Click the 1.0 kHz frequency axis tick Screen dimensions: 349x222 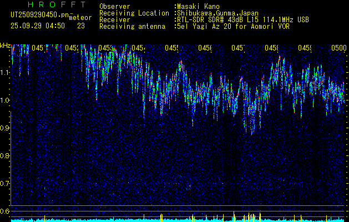pyautogui.click(x=5, y=100)
